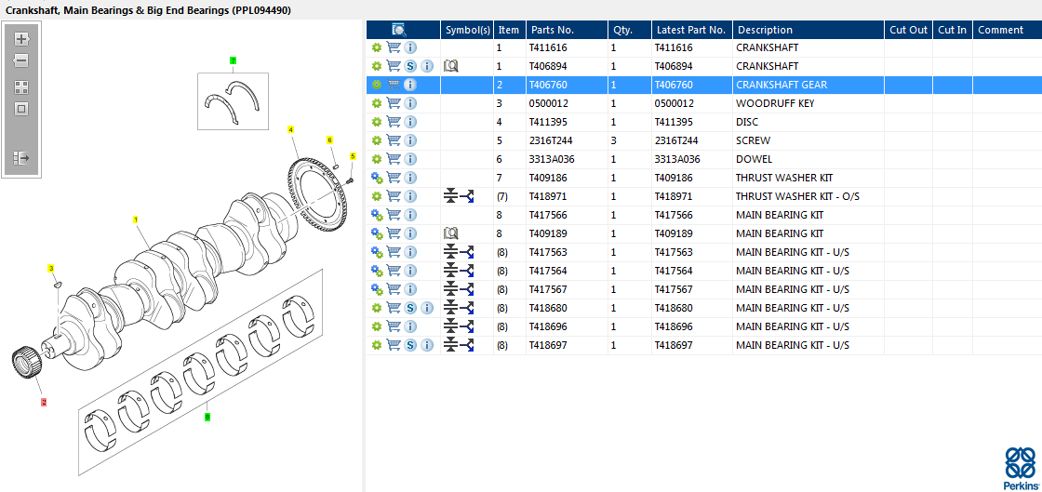This screenshot has height=492, width=1042.
Task: Open info for T411616 CRANKSHAFT
Action: click(x=410, y=47)
